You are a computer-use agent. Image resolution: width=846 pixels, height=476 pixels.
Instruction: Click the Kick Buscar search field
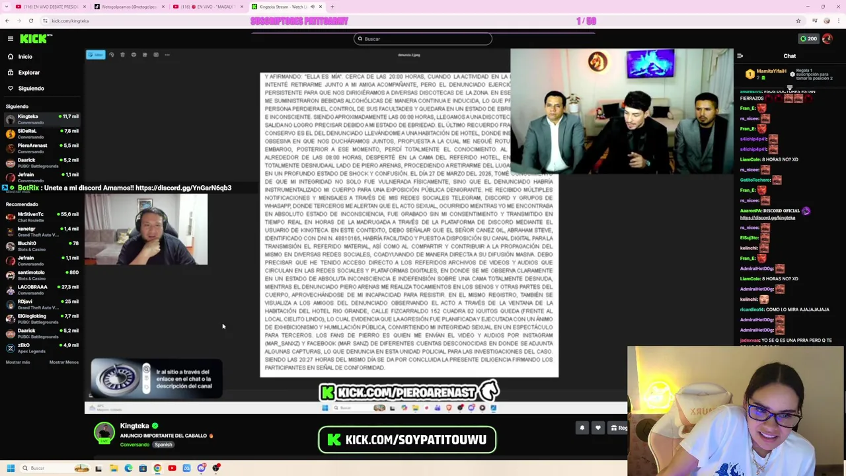pos(423,39)
